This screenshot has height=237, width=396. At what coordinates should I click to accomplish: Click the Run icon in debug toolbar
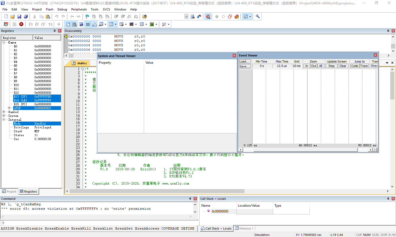15,24
